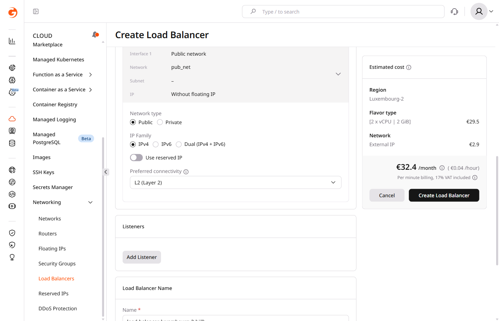Open Container Registry page
This screenshot has height=321, width=499.
coord(55,105)
